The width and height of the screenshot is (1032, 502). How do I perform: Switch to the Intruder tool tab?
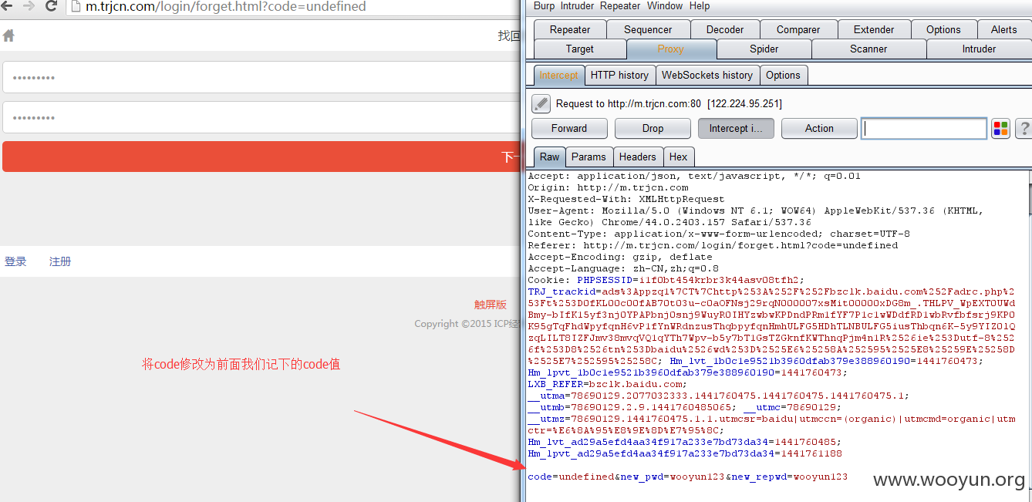pyautogui.click(x=980, y=49)
